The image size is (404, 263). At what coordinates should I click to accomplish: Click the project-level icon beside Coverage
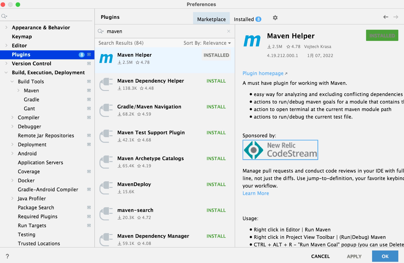click(x=89, y=171)
